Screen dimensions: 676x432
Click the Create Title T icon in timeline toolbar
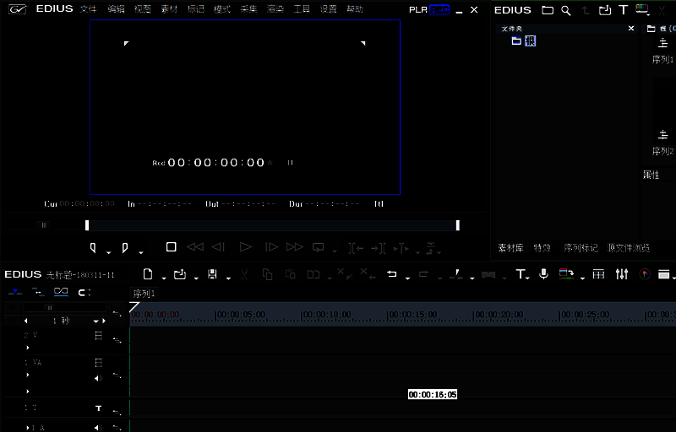[521, 274]
